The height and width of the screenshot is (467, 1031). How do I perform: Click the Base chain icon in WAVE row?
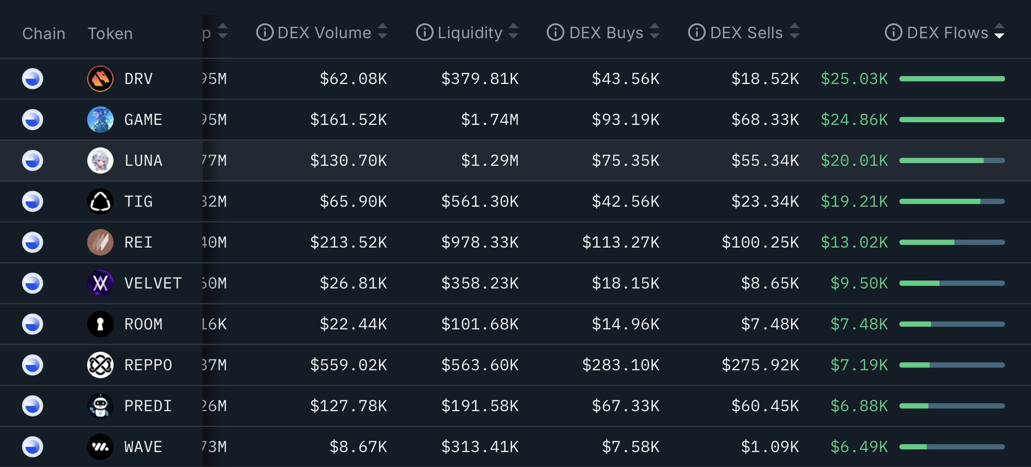[x=33, y=446]
